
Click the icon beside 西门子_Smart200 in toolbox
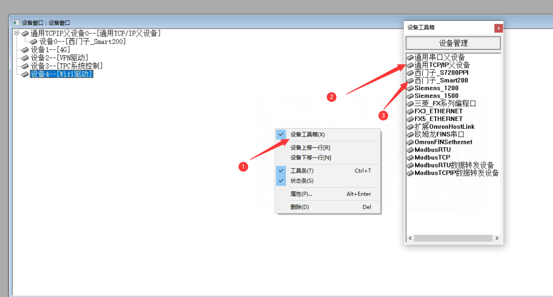pos(410,80)
